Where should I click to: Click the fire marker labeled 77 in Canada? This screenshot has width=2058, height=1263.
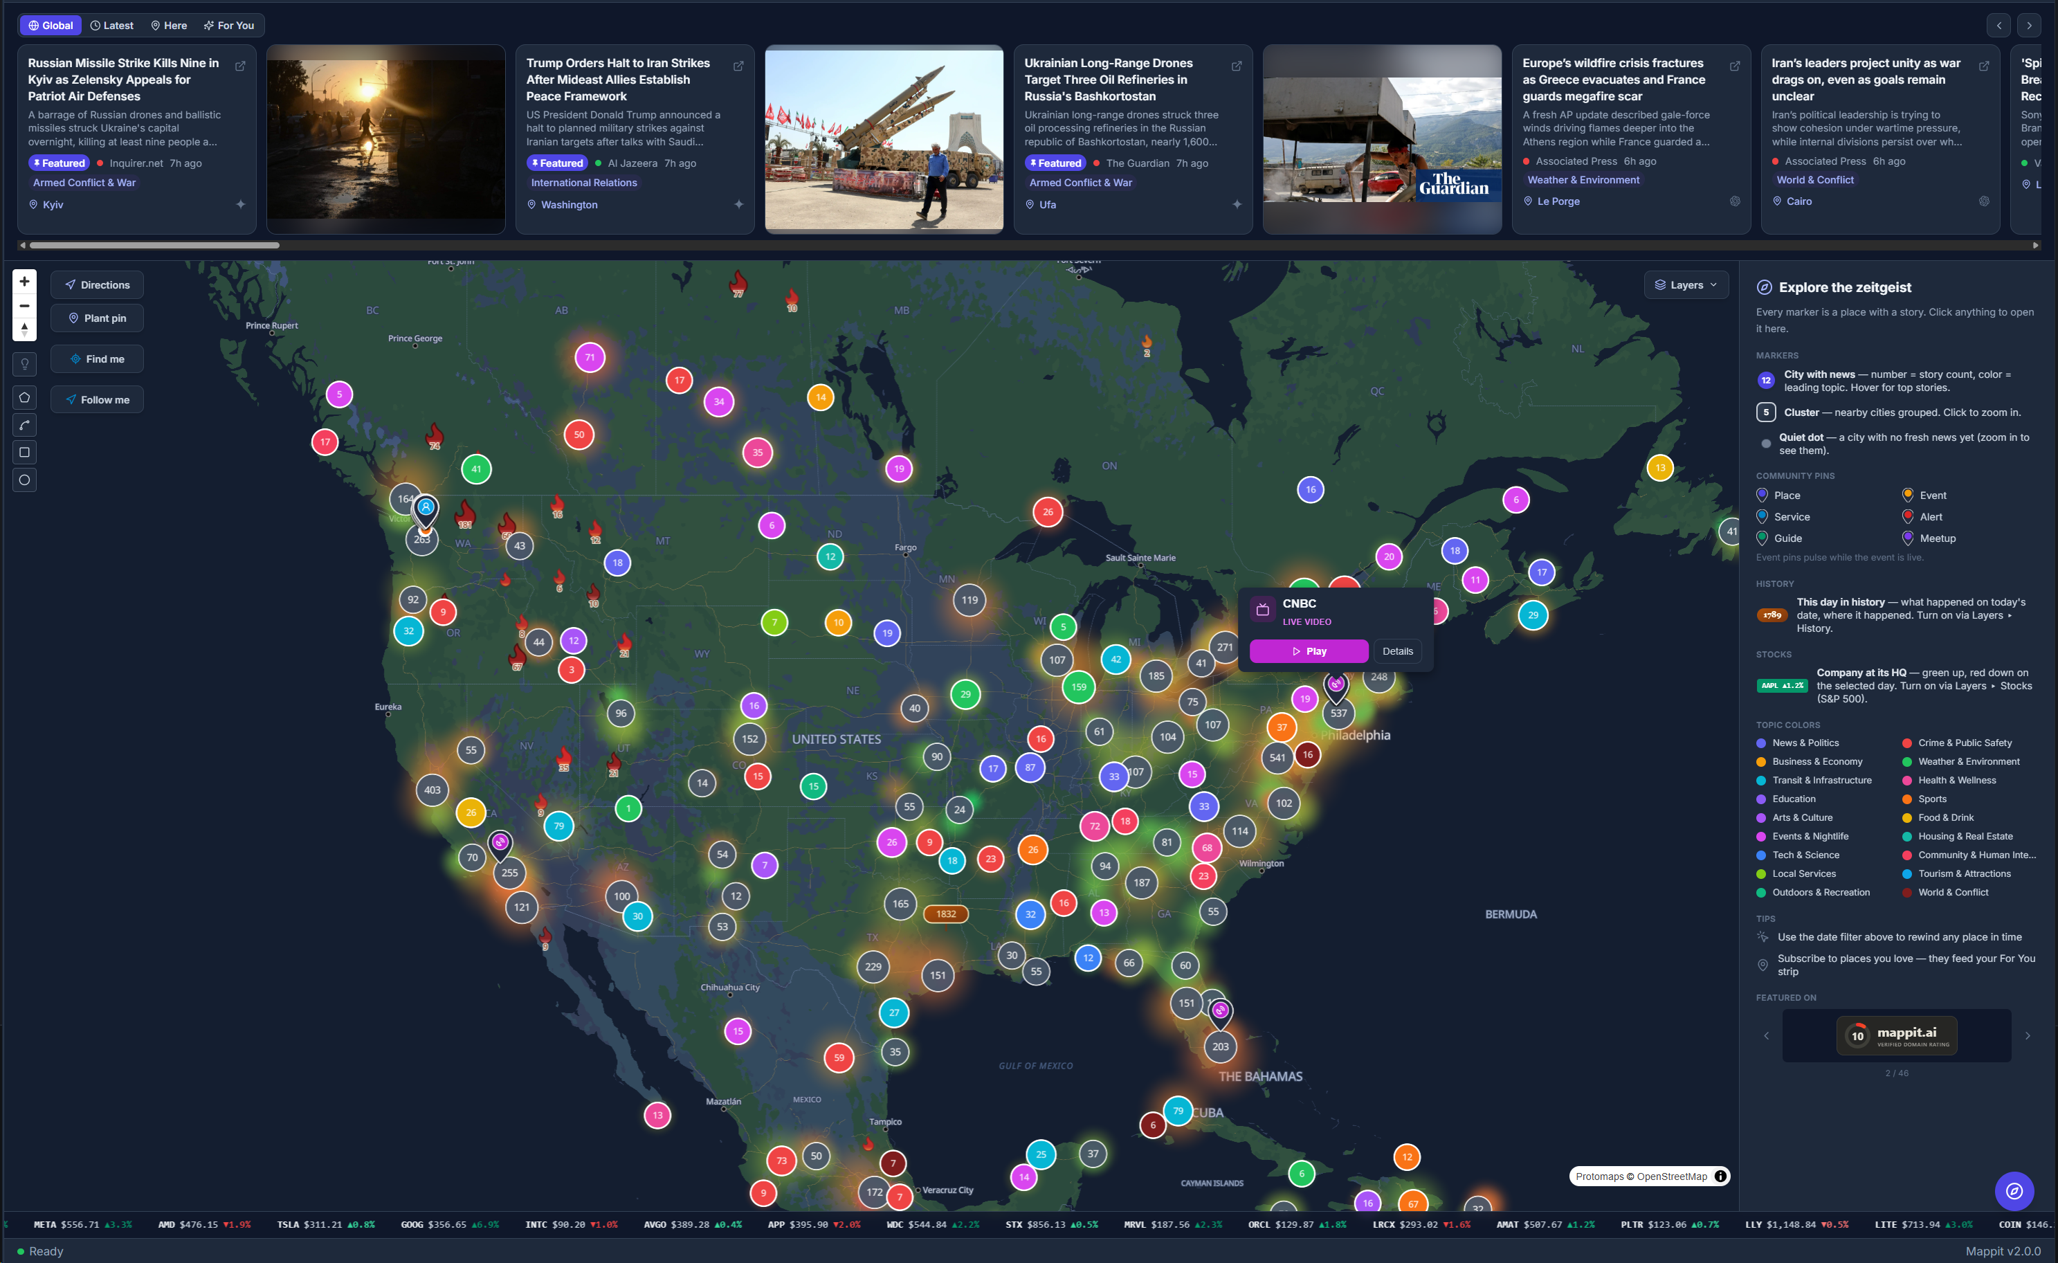pos(738,284)
